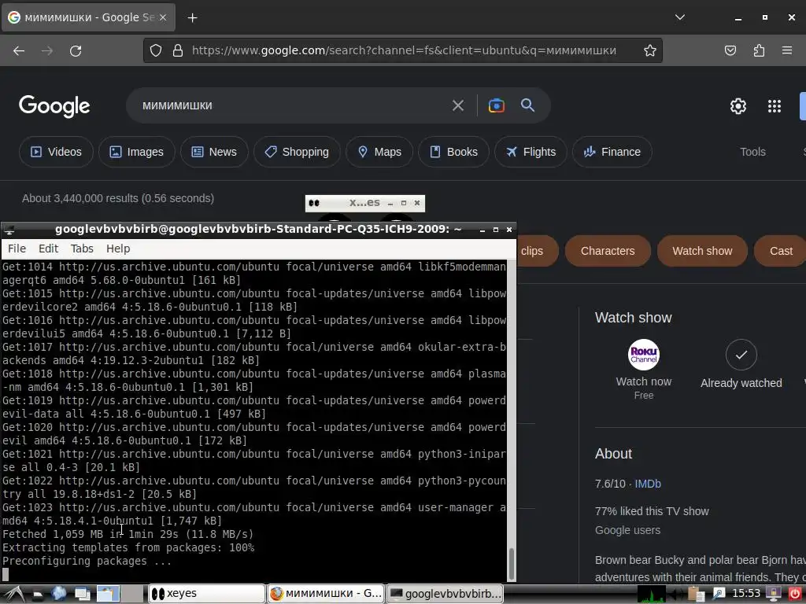The image size is (806, 604).
Task: Mark the show as Already watched
Action: point(741,364)
